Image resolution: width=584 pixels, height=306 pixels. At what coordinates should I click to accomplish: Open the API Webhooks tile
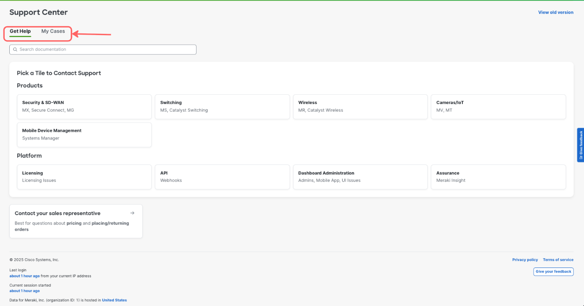[x=222, y=177]
